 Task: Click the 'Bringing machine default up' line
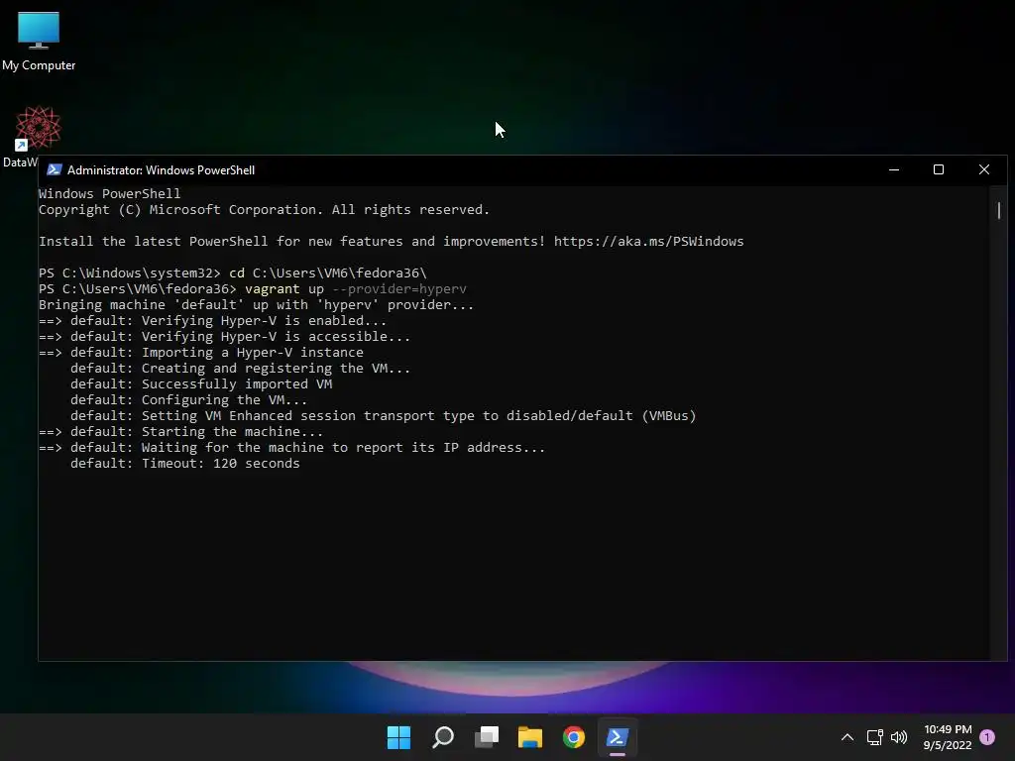[256, 305]
